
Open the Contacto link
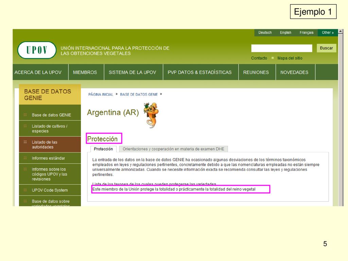tap(259, 58)
